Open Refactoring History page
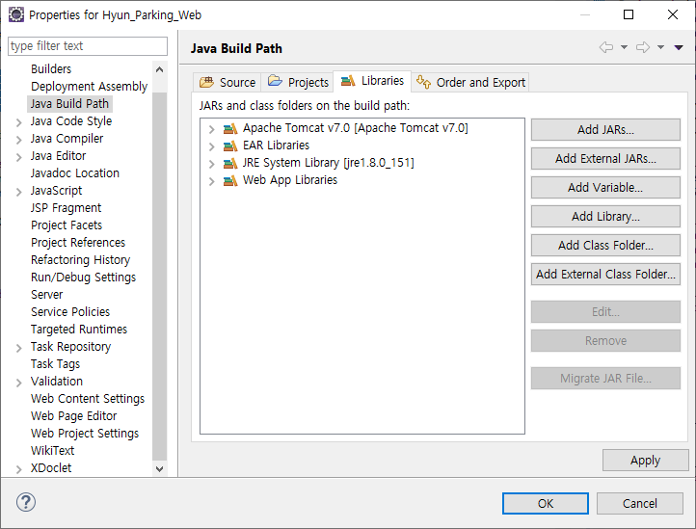696x529 pixels. click(x=80, y=259)
